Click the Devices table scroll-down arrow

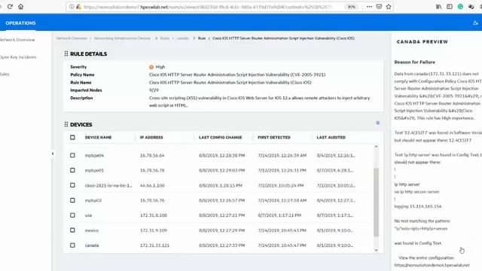pyautogui.click(x=376, y=250)
